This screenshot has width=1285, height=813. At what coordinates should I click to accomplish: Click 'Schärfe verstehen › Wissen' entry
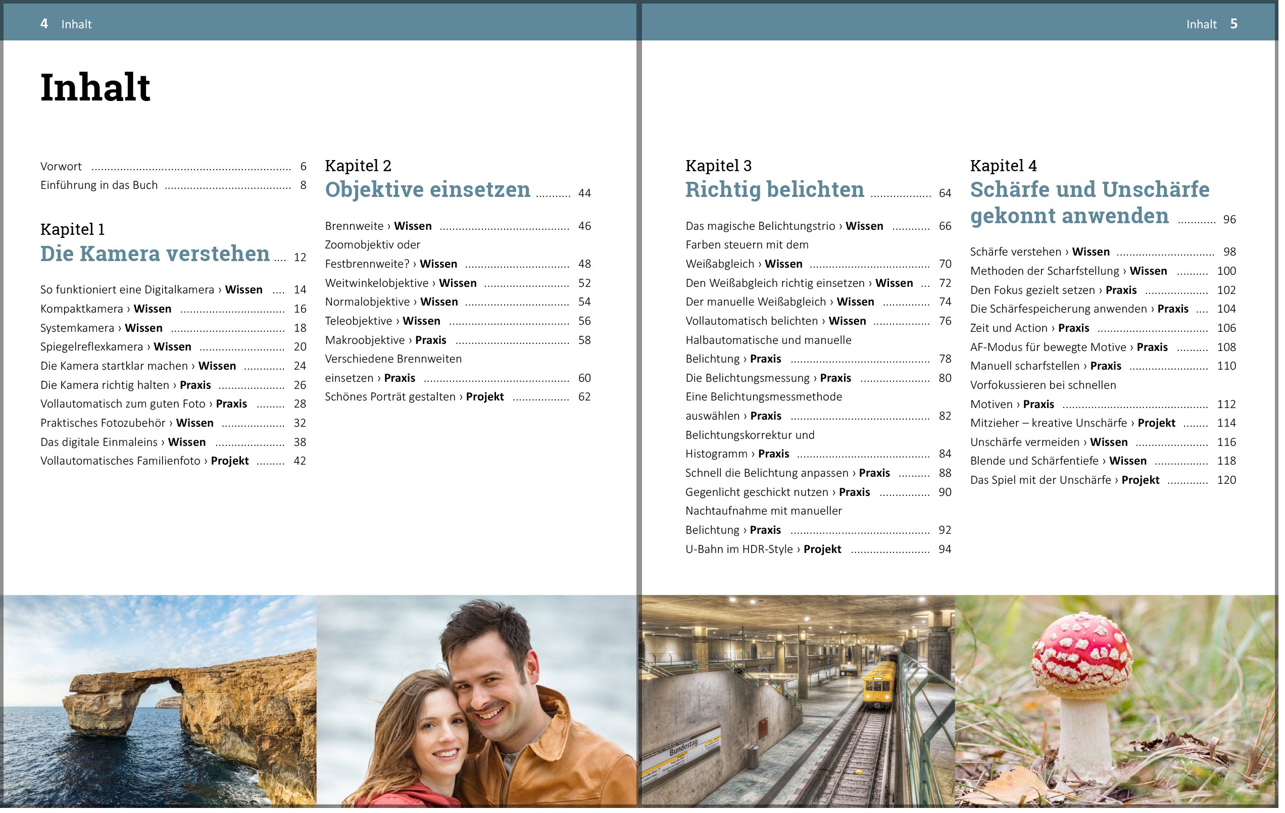[1103, 252]
